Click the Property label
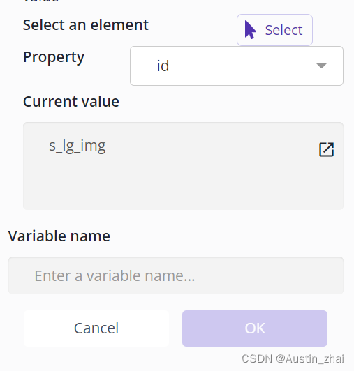The width and height of the screenshot is (354, 371). coord(54,57)
